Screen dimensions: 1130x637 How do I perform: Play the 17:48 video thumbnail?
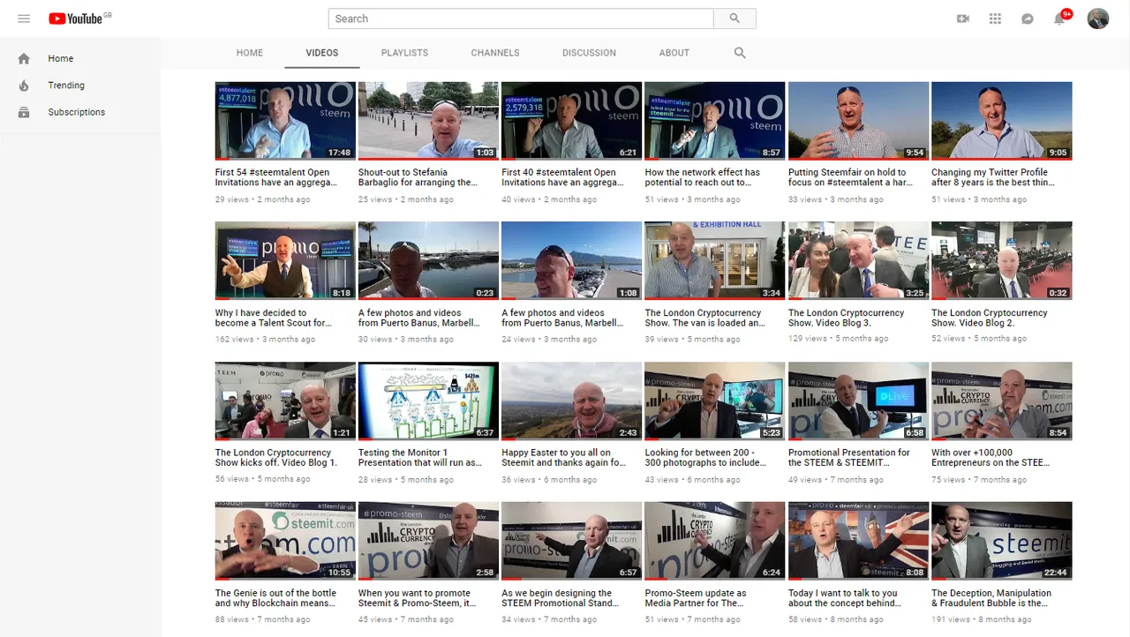285,121
